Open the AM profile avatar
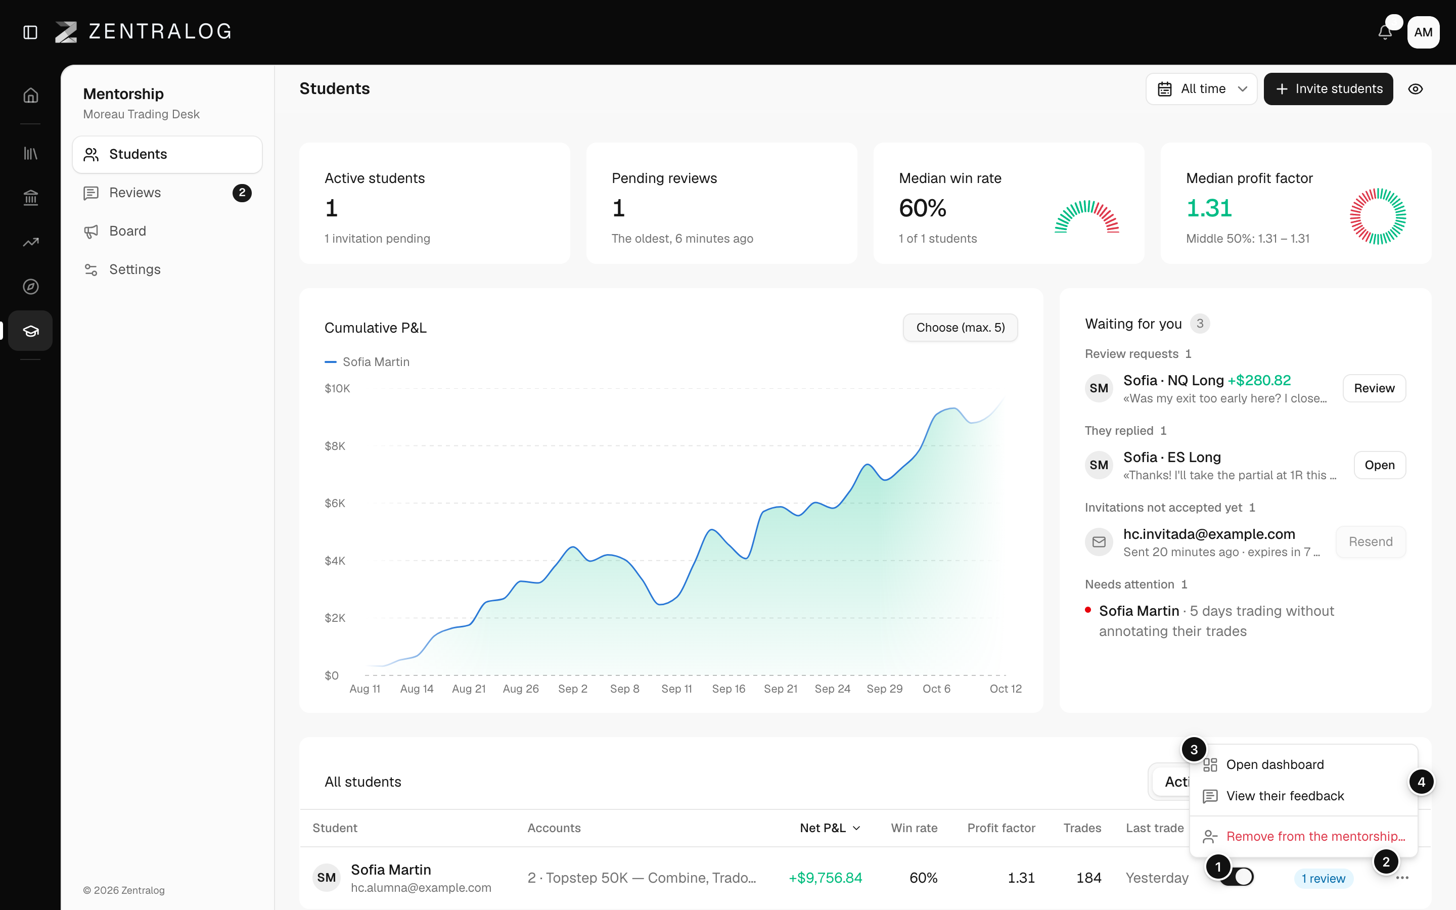Screen dimensions: 1456x910 1423,32
